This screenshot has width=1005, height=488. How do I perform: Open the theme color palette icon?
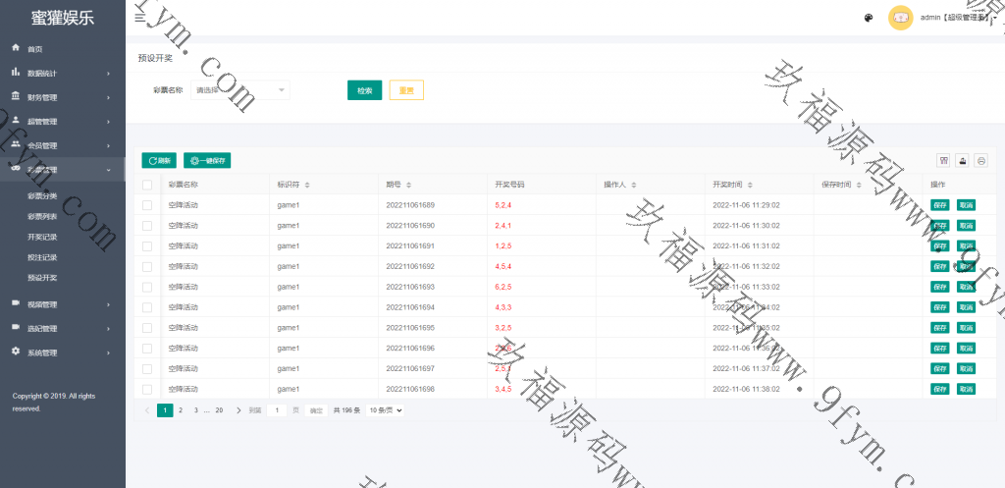(869, 18)
